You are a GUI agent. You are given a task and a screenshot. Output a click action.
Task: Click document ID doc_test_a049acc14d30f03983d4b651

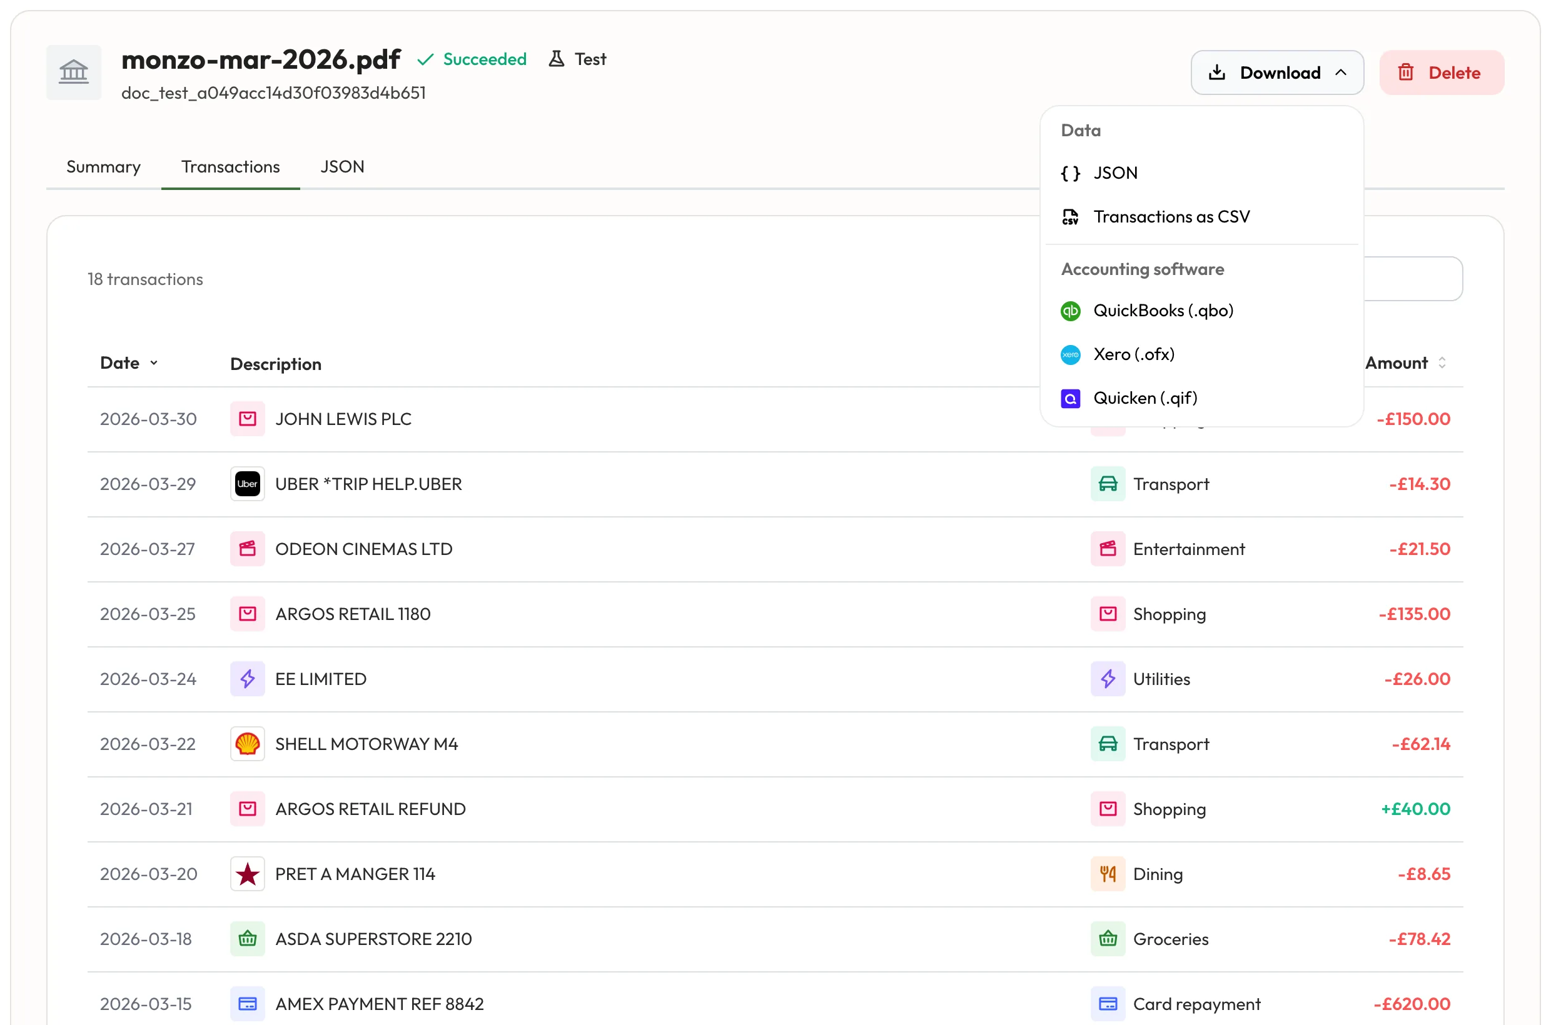click(273, 93)
